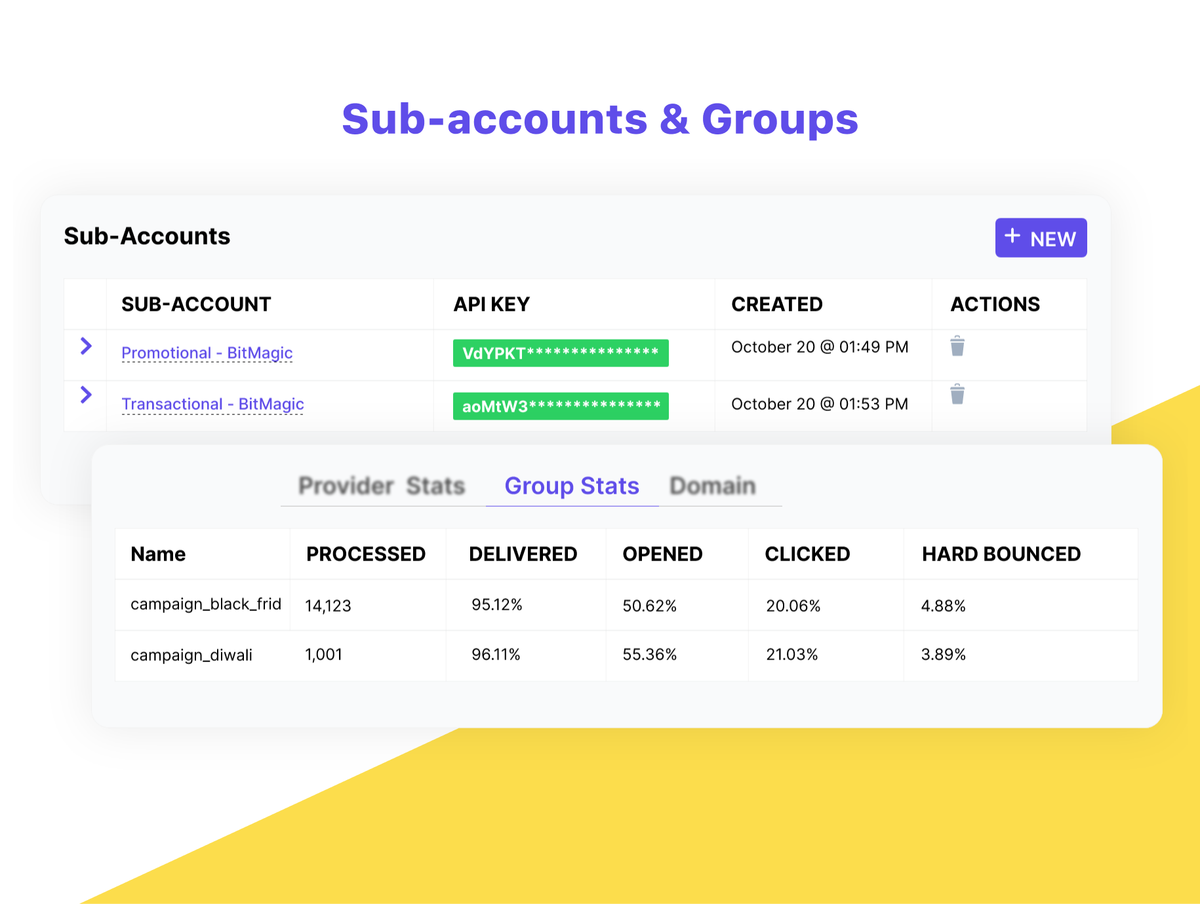Click the plus icon on the NEW button
The image size is (1200, 904).
(x=1012, y=237)
